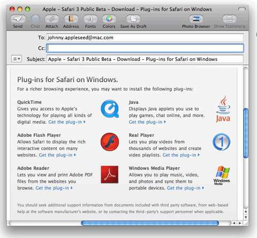The image size is (257, 238).
Task: Click the Attach paperclip icon
Action: click(52, 19)
